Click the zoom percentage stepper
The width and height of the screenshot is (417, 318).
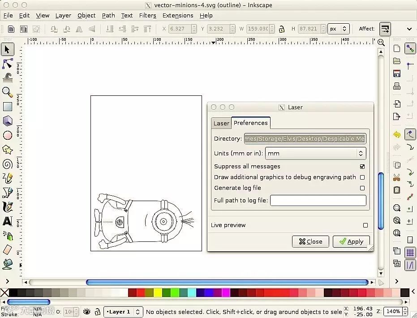tap(405, 311)
